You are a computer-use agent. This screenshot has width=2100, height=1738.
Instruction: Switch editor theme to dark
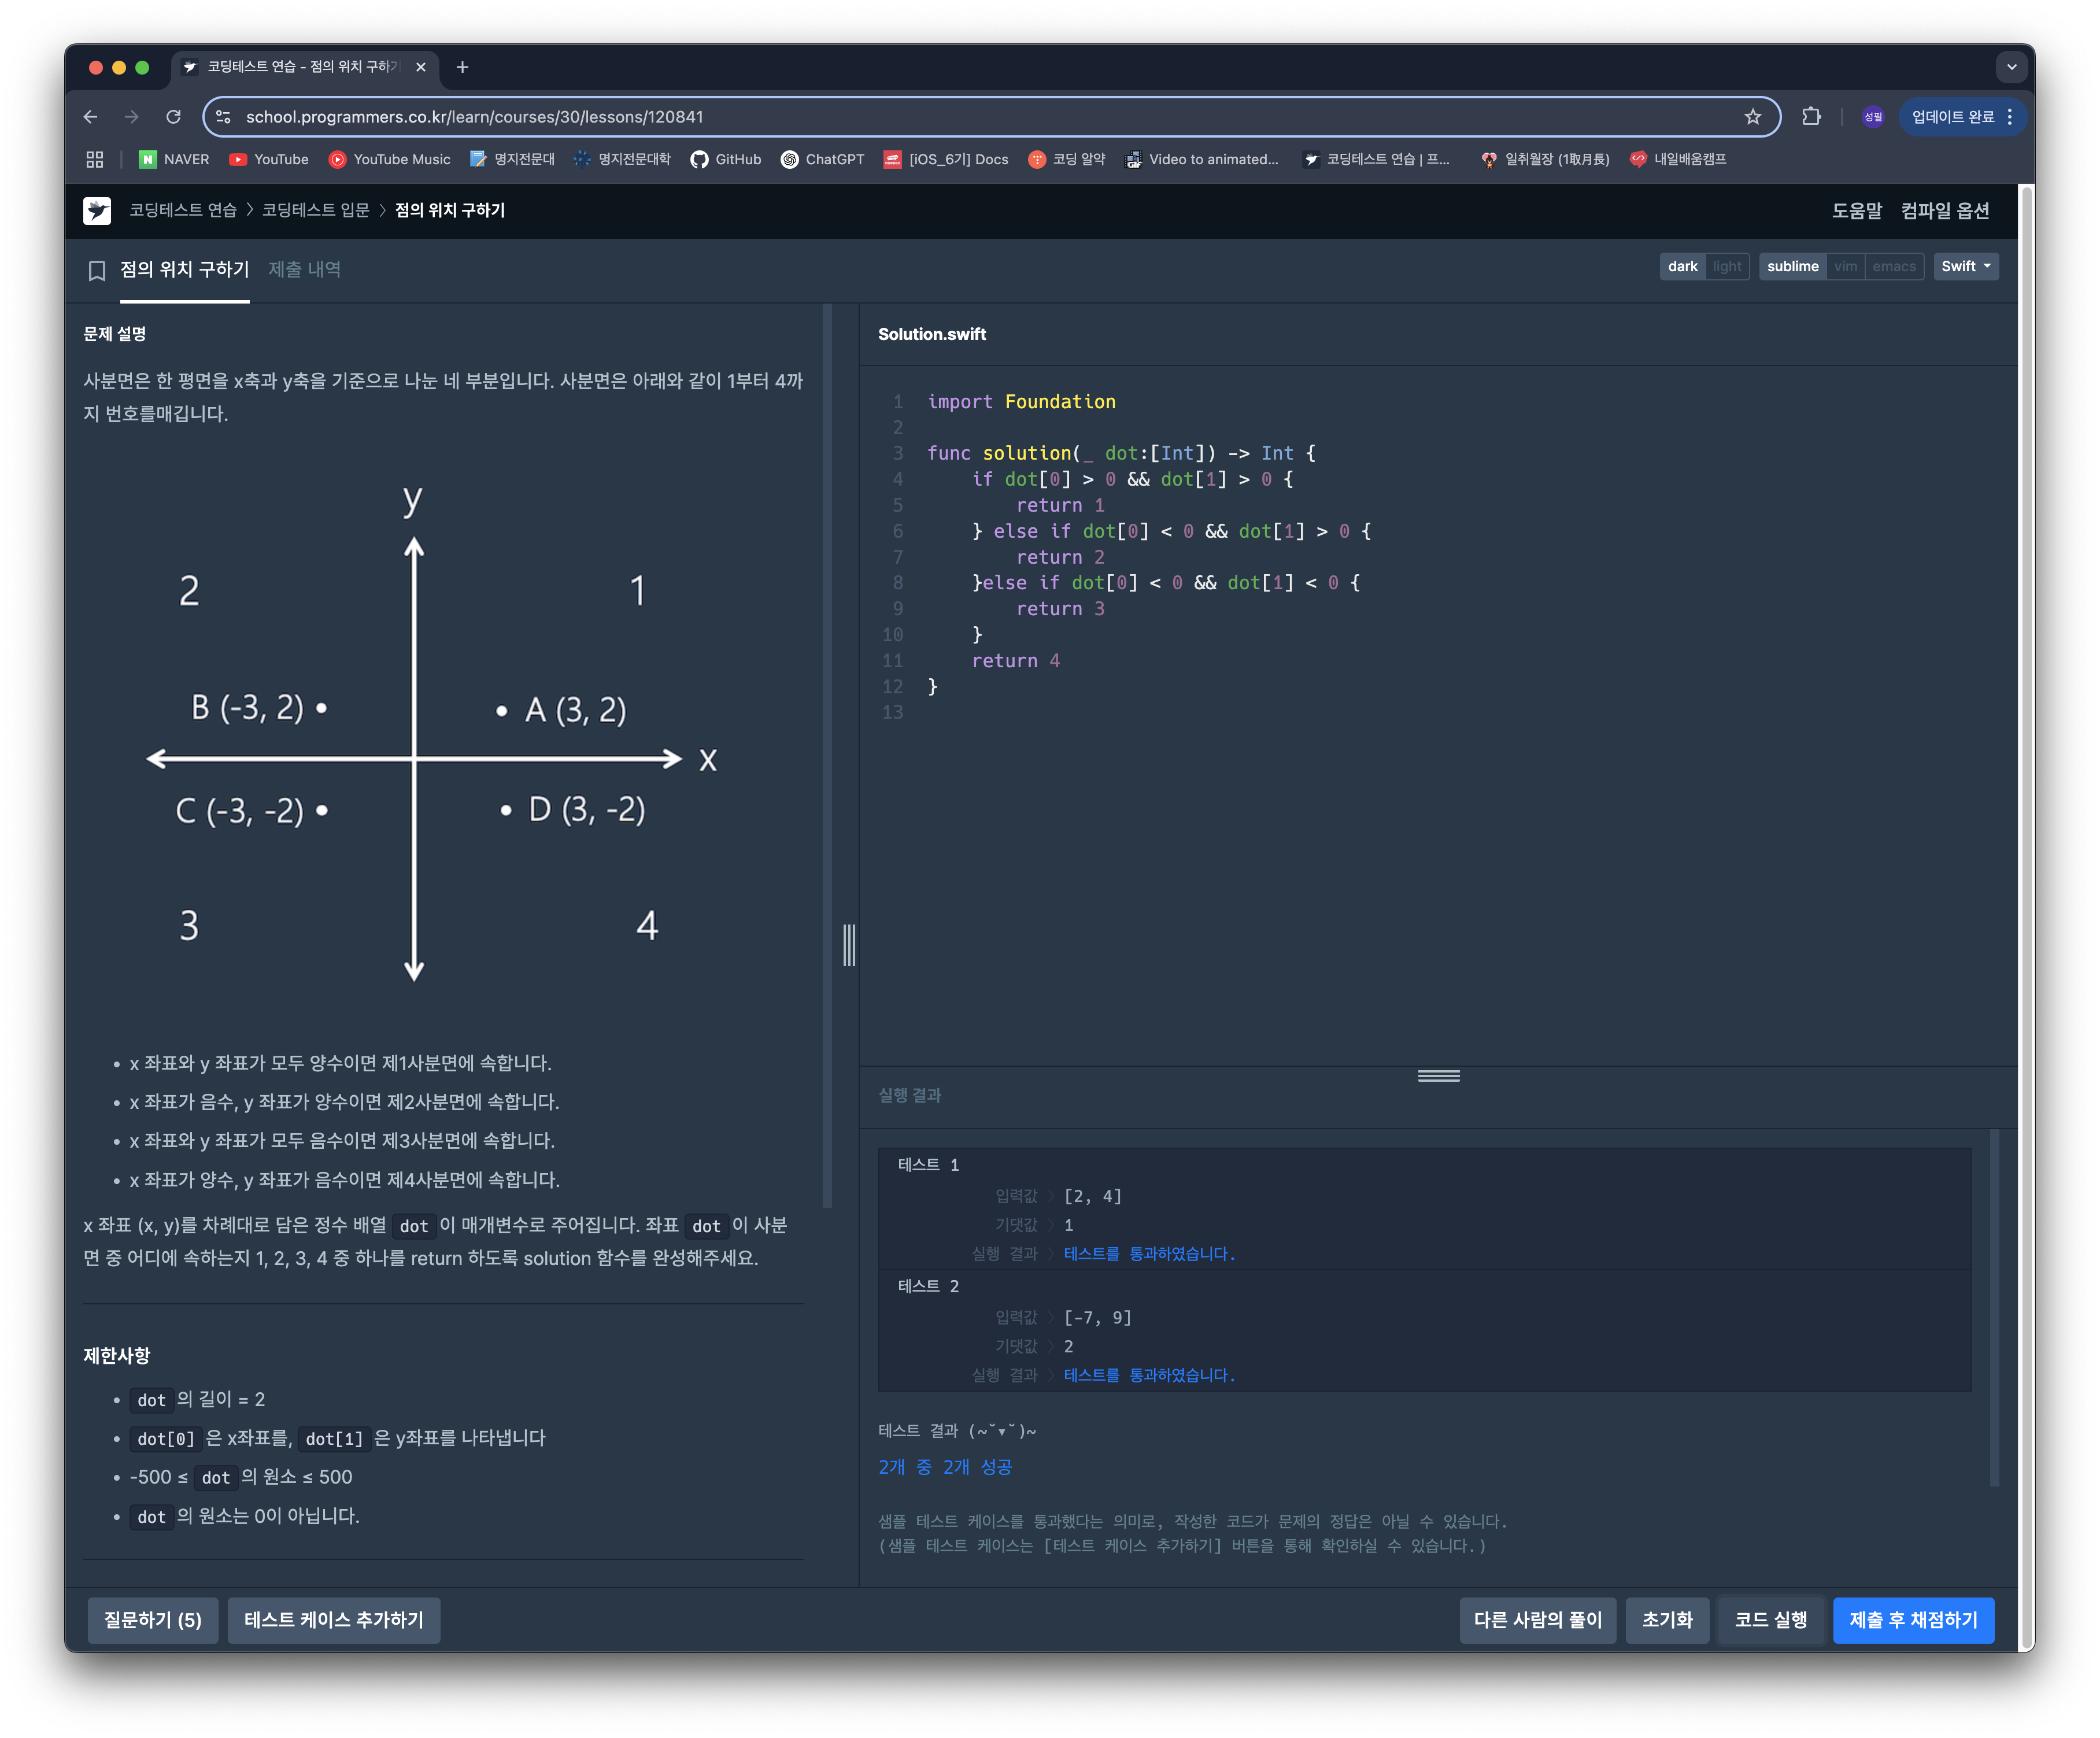1682,266
